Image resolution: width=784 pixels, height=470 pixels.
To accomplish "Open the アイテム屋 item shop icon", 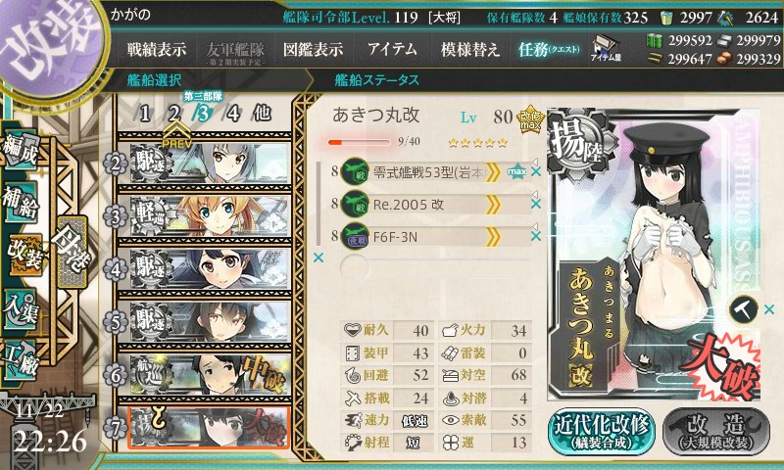I will point(606,48).
